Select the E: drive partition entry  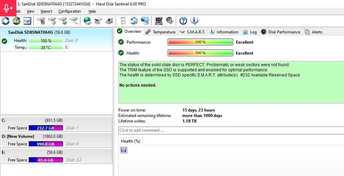pyautogui.click(x=56, y=156)
